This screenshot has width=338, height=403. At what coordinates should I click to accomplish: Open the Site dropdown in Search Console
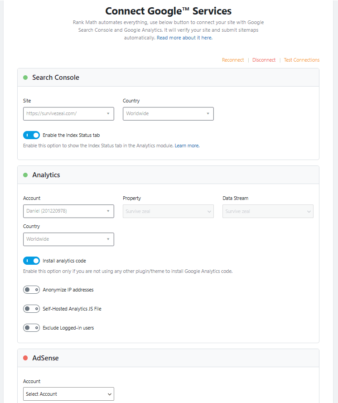tap(68, 114)
